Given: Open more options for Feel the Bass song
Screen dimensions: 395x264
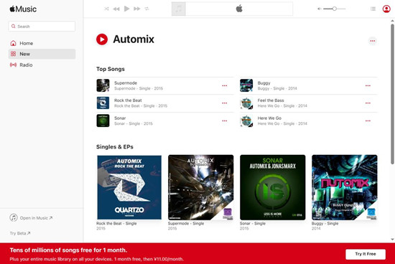Looking at the screenshot, I should point(368,103).
